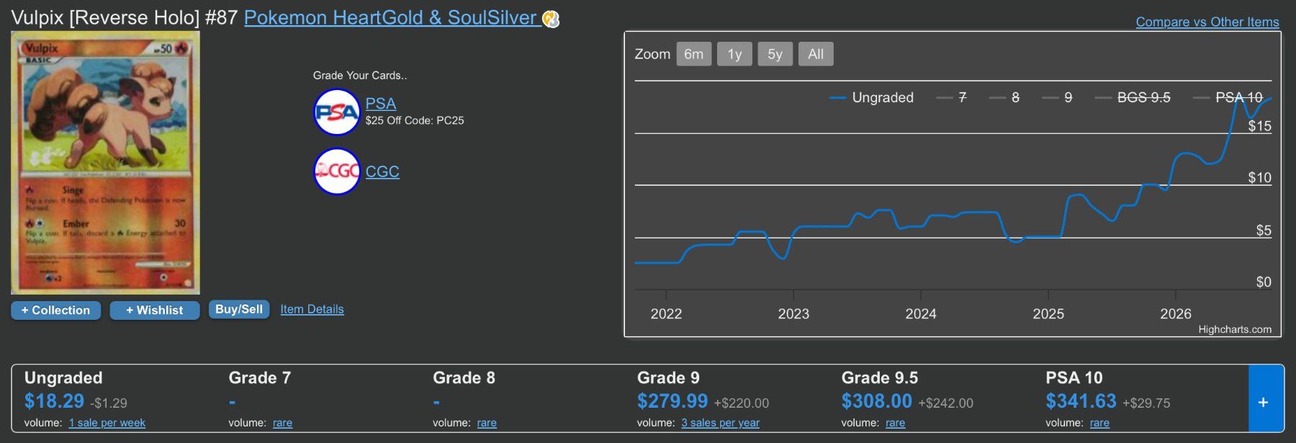This screenshot has height=443, width=1296.
Task: Show All time range on chart
Action: pos(816,54)
